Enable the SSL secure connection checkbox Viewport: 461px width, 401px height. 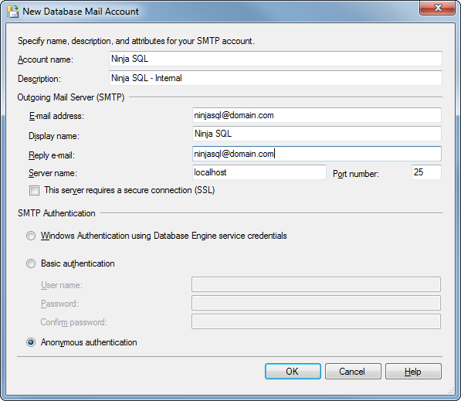34,190
